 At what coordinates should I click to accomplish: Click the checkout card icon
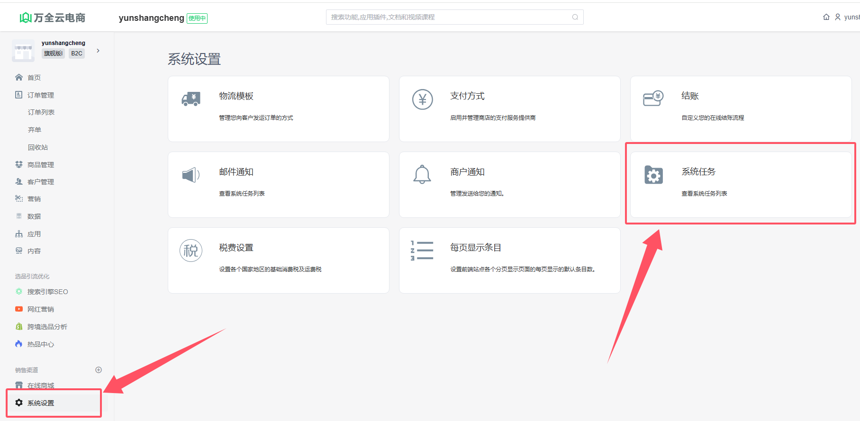[653, 99]
